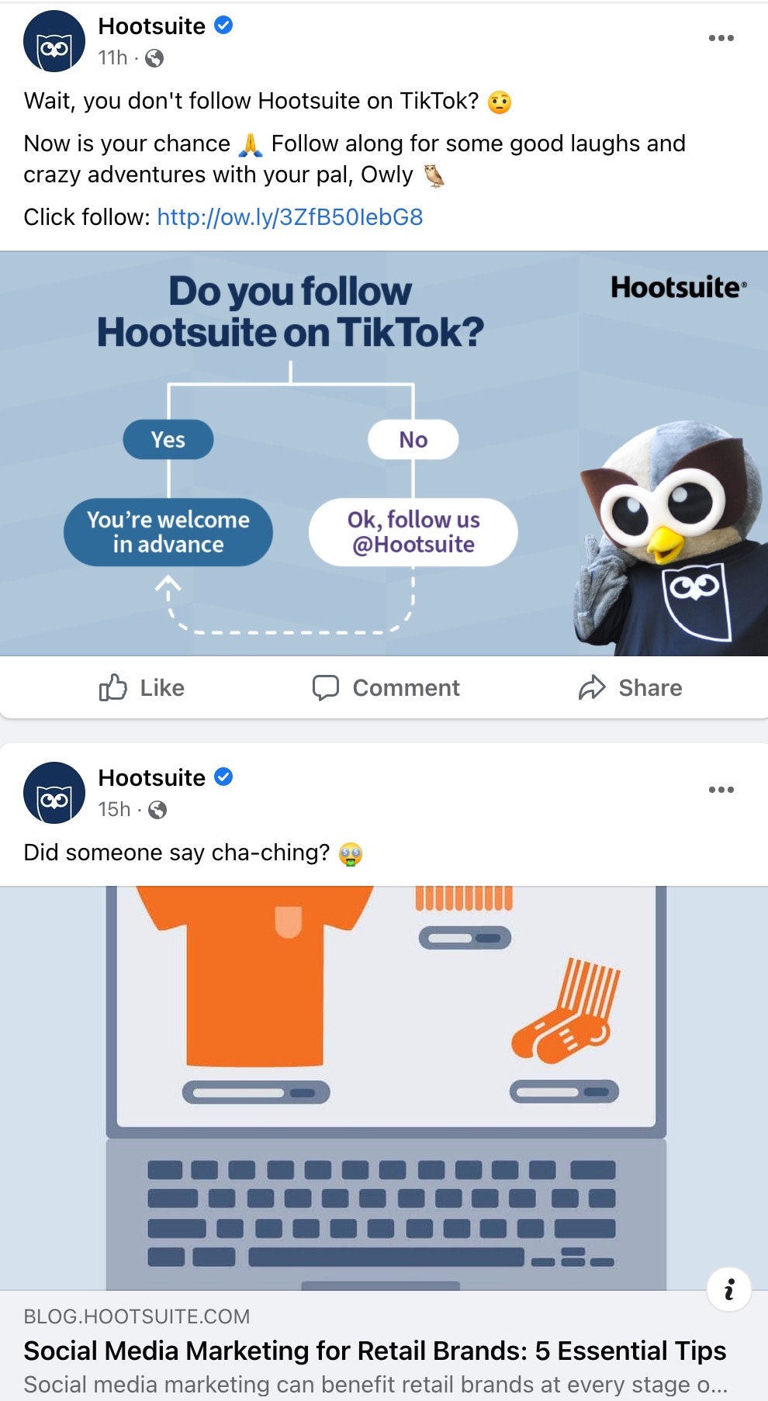This screenshot has width=768, height=1401.
Task: Click the verified badge on the 15h post
Action: tap(223, 777)
